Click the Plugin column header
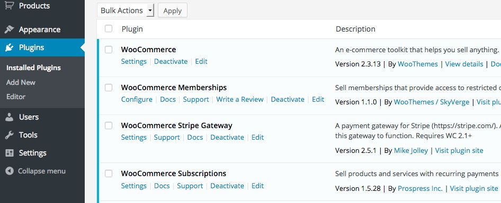The width and height of the screenshot is (501, 203). click(x=132, y=29)
